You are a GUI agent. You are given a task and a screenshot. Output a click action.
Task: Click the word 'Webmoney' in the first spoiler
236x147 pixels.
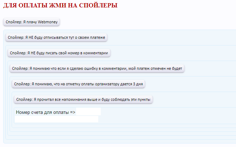click(x=48, y=22)
